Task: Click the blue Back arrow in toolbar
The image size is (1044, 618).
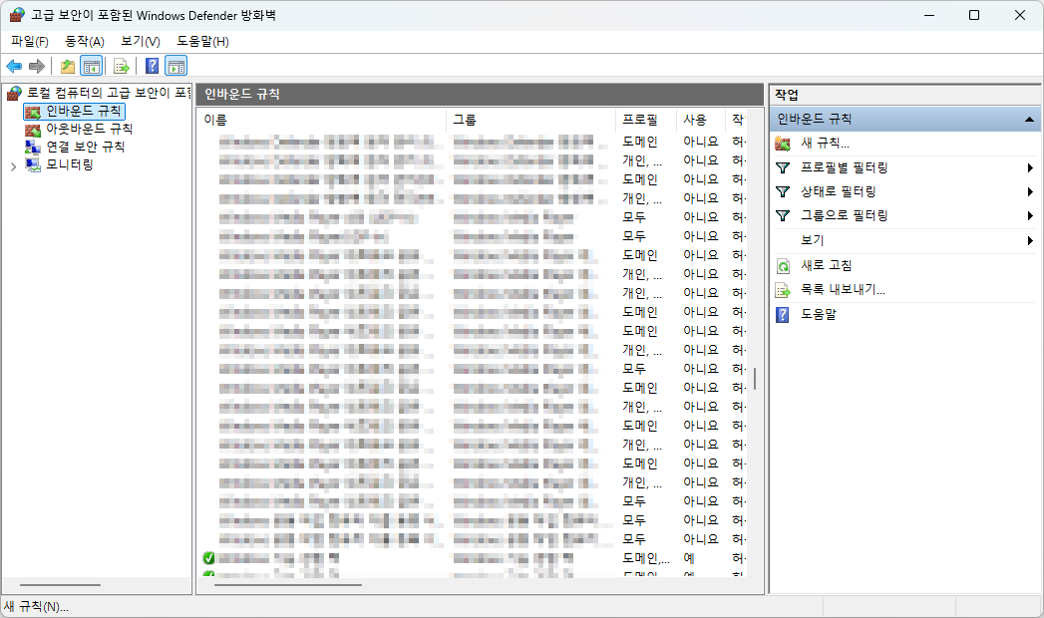Action: click(x=14, y=67)
